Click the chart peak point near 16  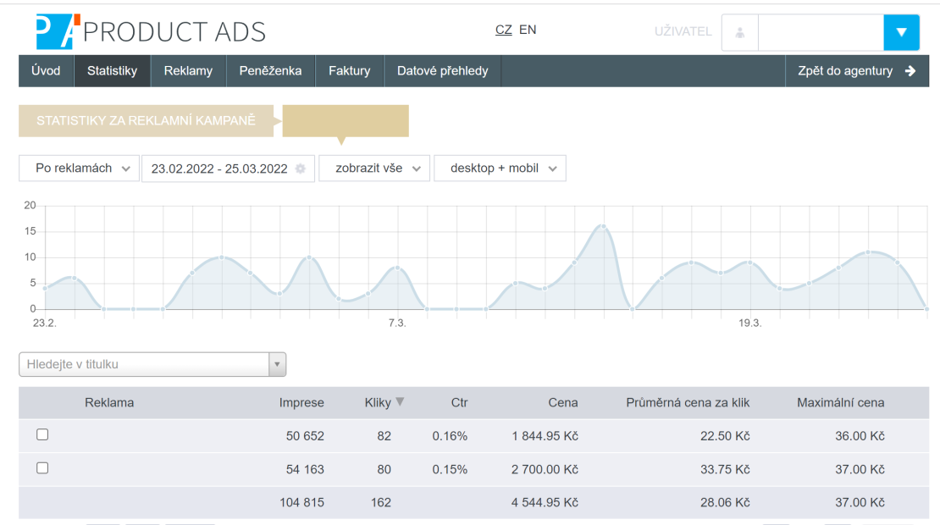[x=604, y=227]
